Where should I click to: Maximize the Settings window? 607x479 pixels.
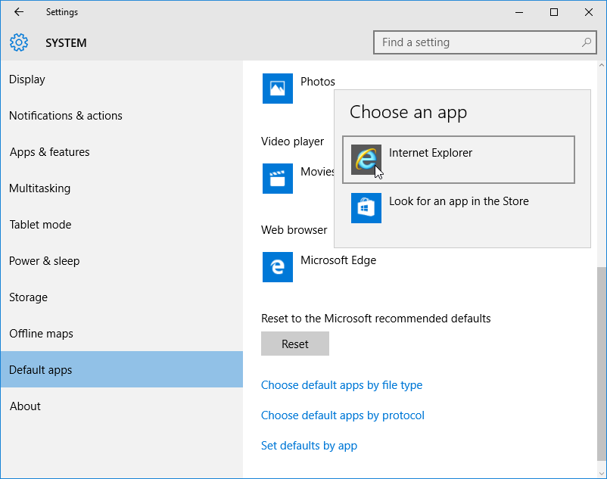(x=554, y=12)
